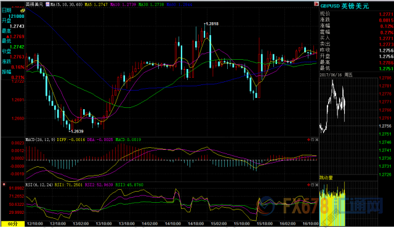394x228 pixels.
Task: Click the red arrow icon at chart's top-right
Action: 316,4
